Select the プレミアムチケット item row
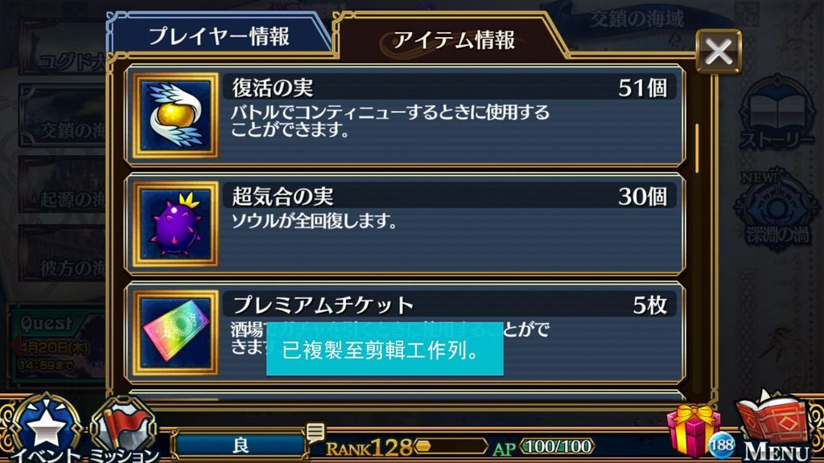 click(x=405, y=332)
